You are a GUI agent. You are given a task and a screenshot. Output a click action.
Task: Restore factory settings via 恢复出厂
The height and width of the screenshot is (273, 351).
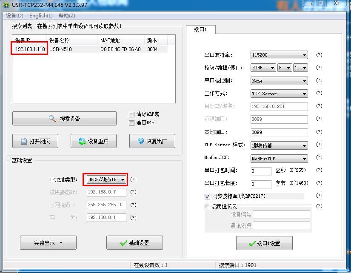152,141
